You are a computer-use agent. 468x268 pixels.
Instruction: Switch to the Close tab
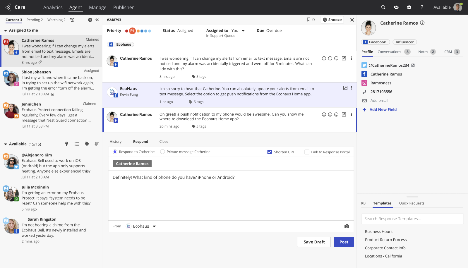(164, 142)
